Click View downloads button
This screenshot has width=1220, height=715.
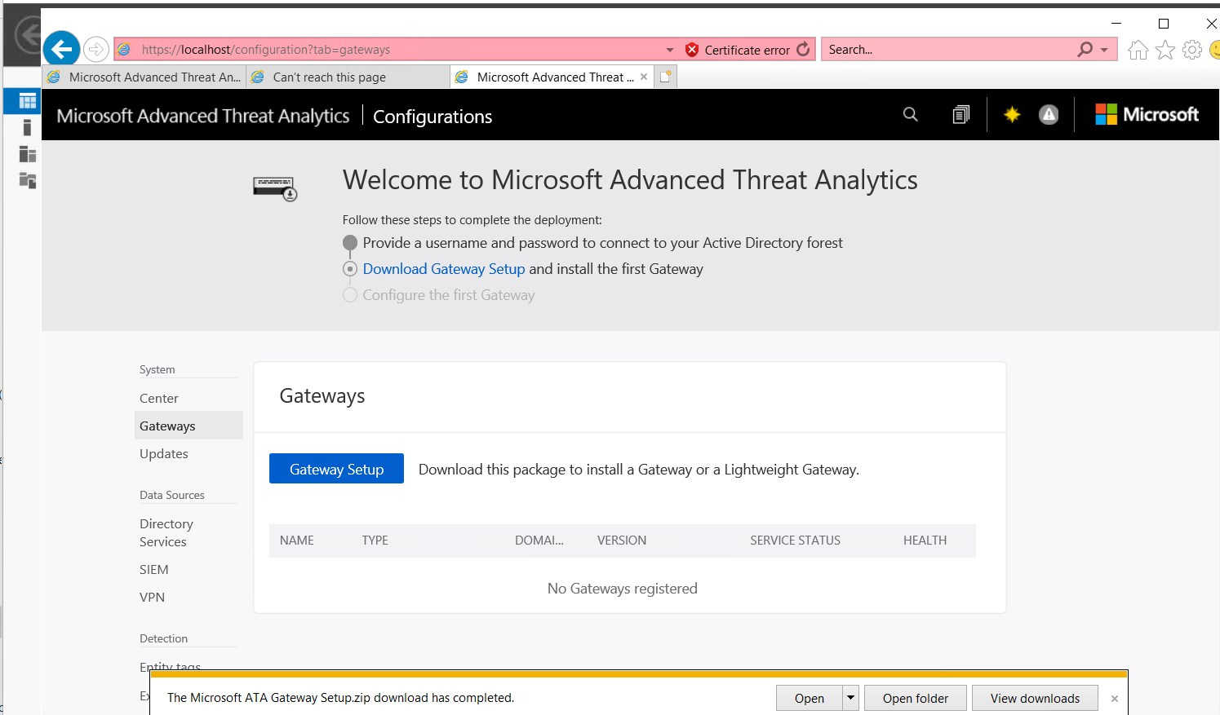1035,698
